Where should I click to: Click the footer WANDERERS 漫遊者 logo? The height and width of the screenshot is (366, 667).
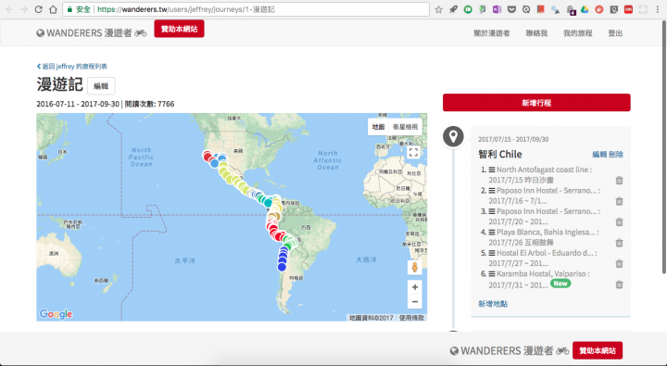click(x=510, y=350)
